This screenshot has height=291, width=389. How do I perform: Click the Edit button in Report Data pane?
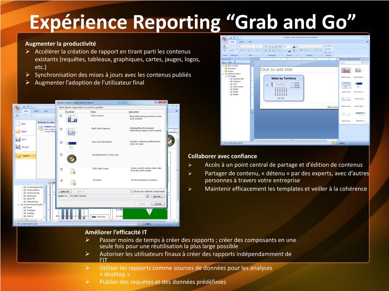(230, 63)
